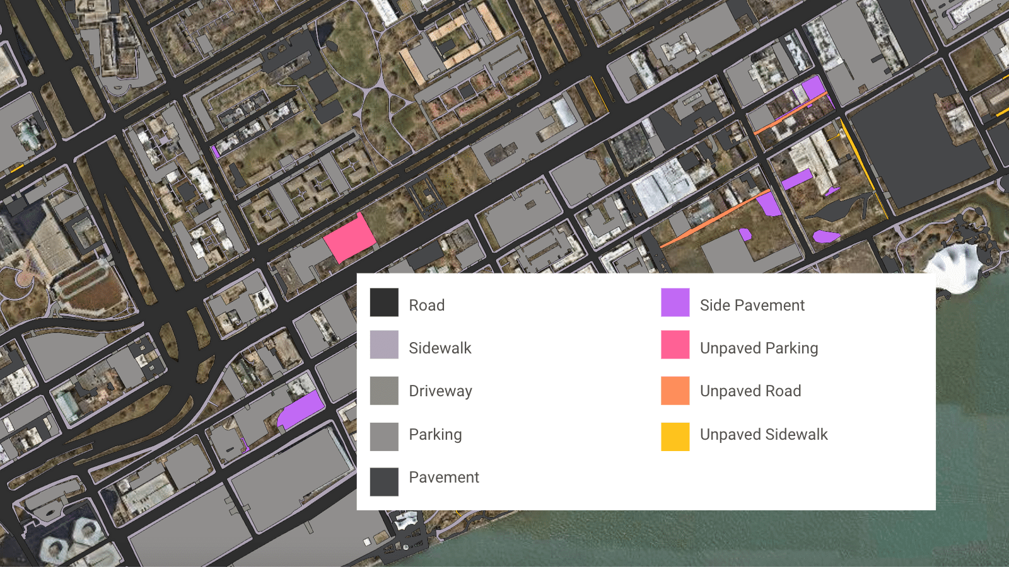This screenshot has height=567, width=1009.
Task: Click the Parking legend color swatch
Action: (384, 437)
